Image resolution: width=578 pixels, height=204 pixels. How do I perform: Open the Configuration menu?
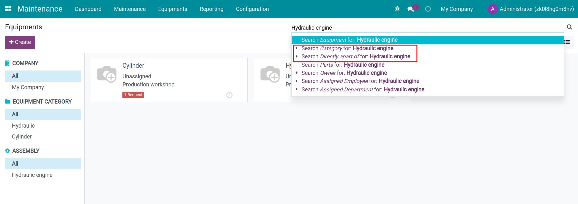tap(252, 9)
